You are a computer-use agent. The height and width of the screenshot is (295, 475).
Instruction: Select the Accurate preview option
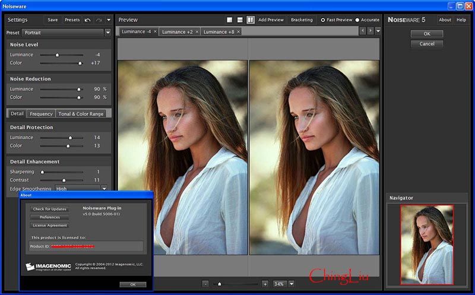coord(357,20)
